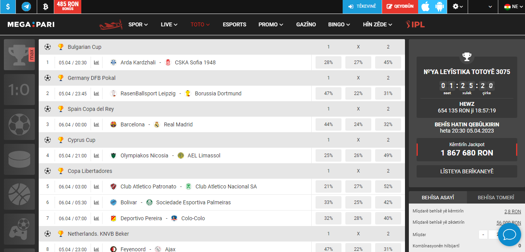Click the TÊKEVINÊ login button
This screenshot has width=525, height=252.
(x=362, y=7)
